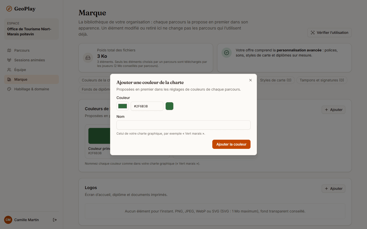Click the checkmark icon in offer banner
Screen dimensions: 367x229
tap(227, 53)
